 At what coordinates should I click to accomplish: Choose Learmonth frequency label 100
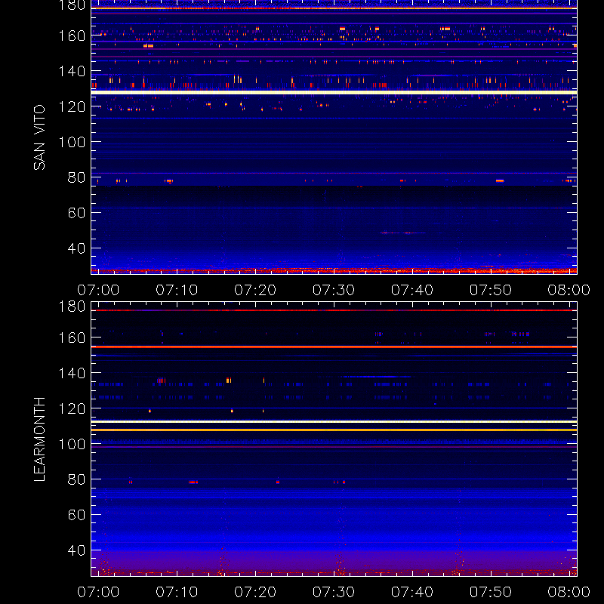[72, 444]
